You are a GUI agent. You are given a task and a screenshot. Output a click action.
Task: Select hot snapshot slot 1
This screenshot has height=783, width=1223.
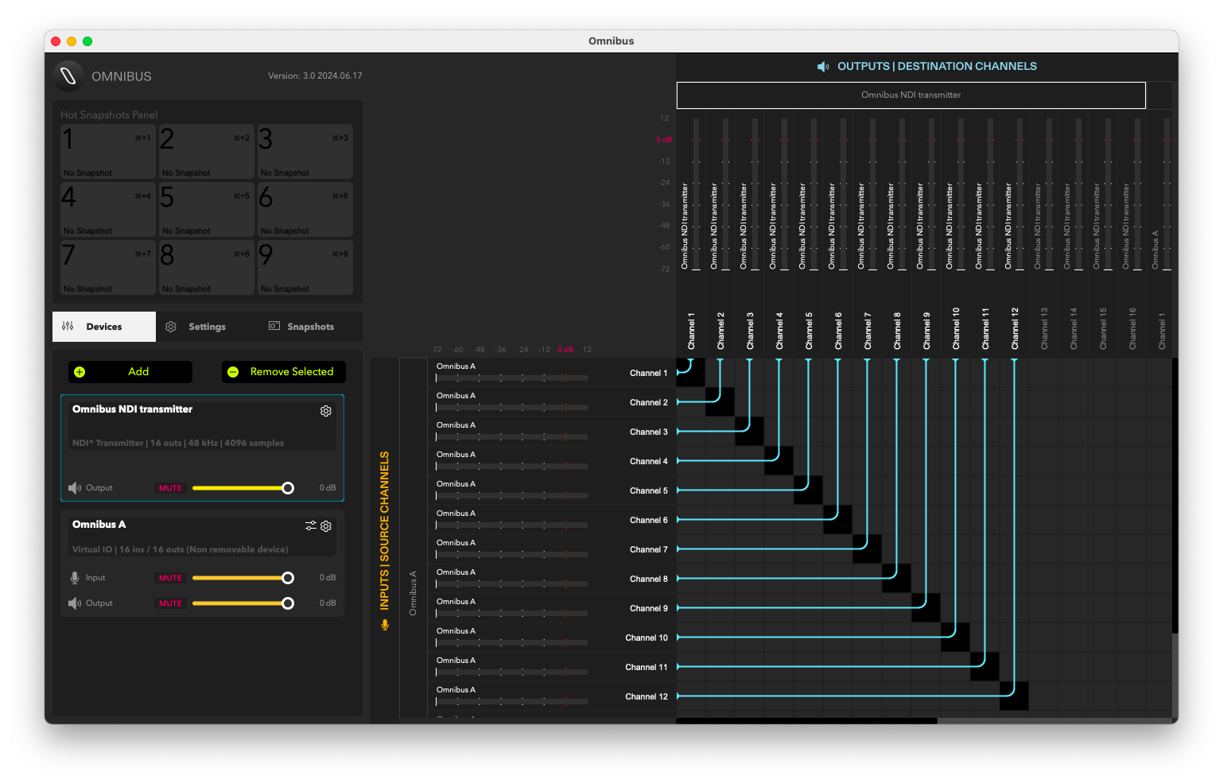(x=108, y=152)
